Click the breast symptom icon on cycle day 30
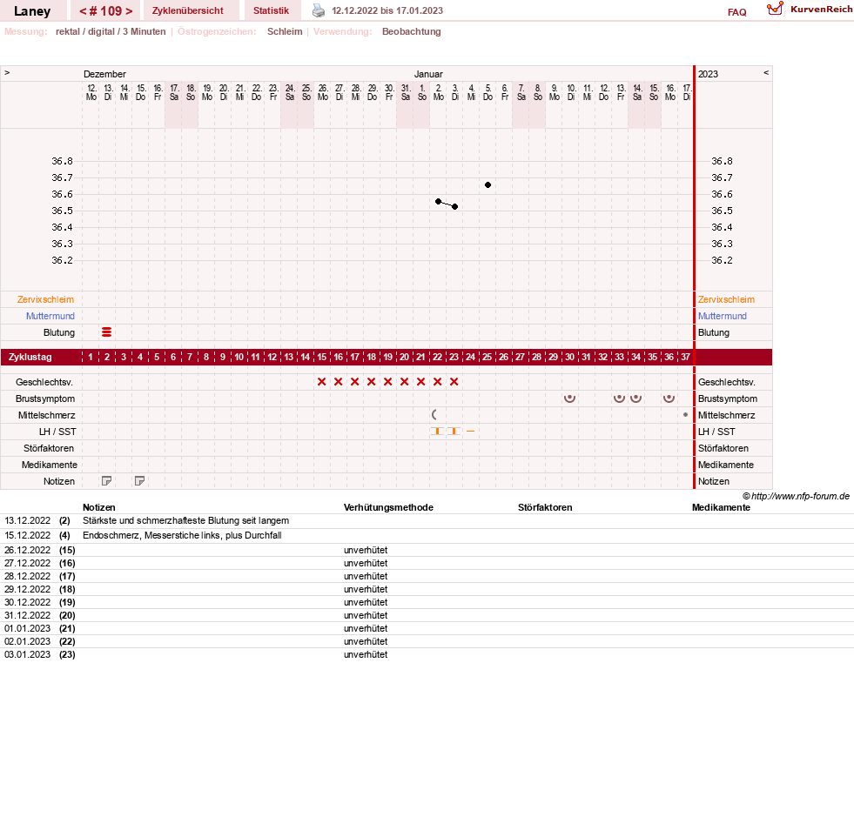Viewport: 854px width, 837px height. (569, 398)
